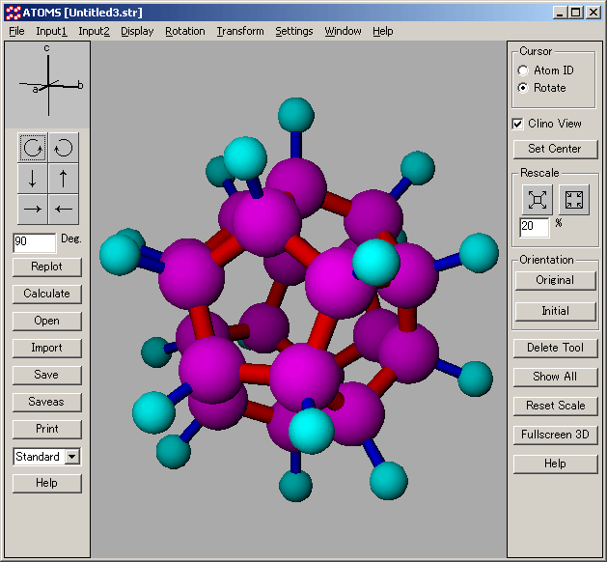The height and width of the screenshot is (562, 607).
Task: Select the Atom ID cursor option
Action: tap(524, 70)
